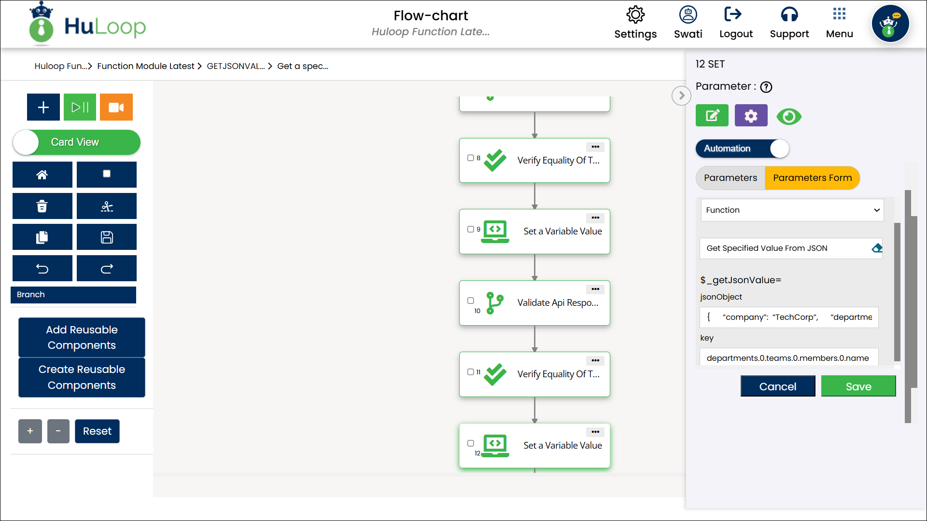The width and height of the screenshot is (927, 521).
Task: Click the orange video record icon
Action: tap(116, 107)
